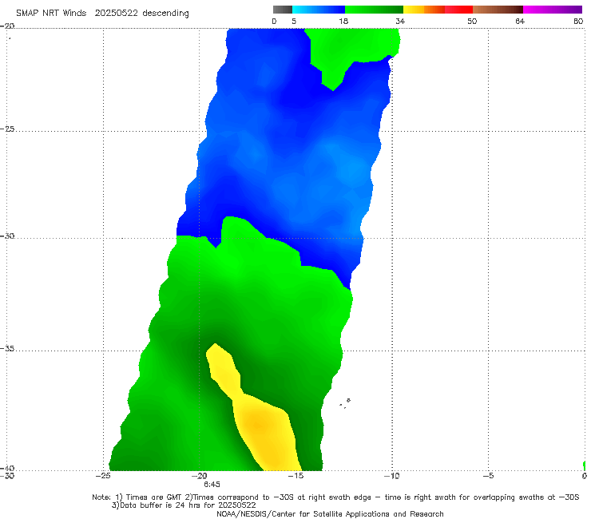This screenshot has width=591, height=519.
Task: Click the '-35' latitude label on the left axis
Action: [7, 349]
